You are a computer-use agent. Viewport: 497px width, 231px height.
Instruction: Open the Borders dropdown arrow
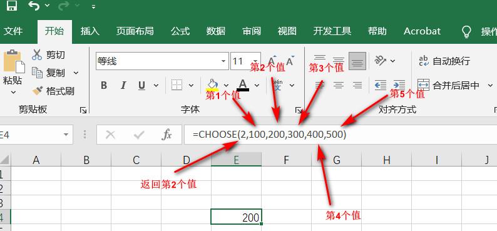coord(191,86)
